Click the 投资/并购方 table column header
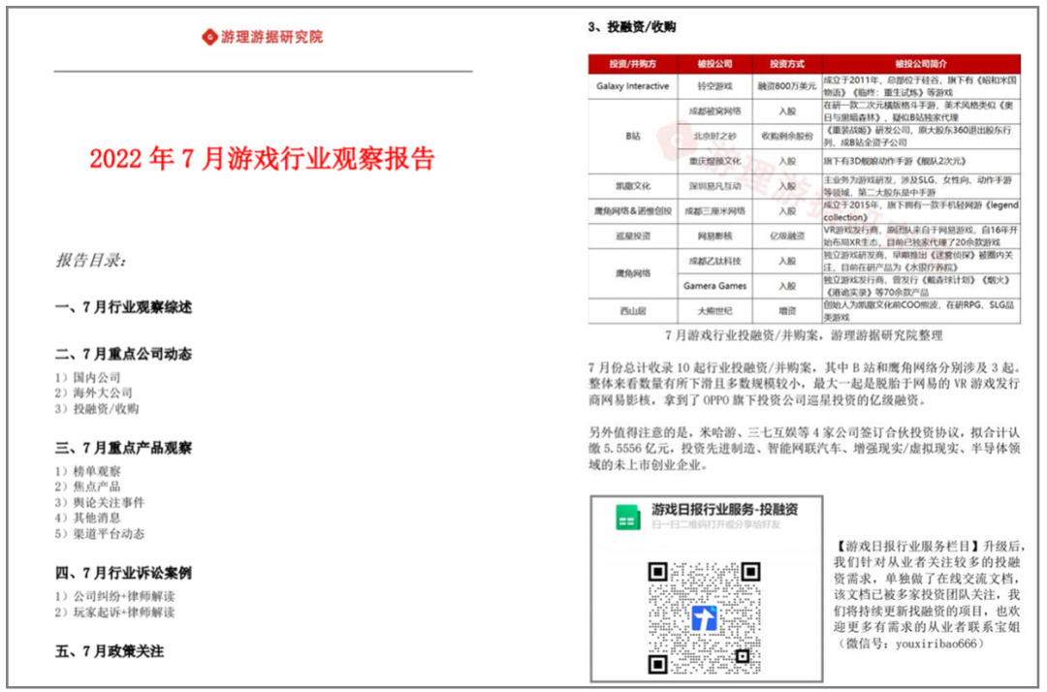 coord(632,64)
